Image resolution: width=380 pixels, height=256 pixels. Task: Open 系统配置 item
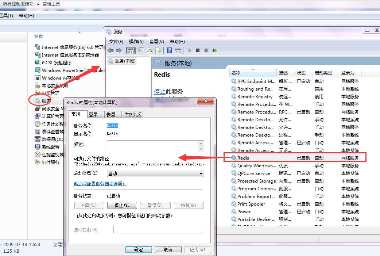coord(47,147)
